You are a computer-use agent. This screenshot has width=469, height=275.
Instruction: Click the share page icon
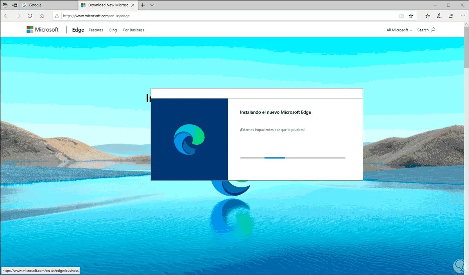point(451,16)
